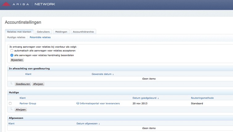Open the Relaties met klanten tab
This screenshot has height=132, width=233.
tap(19, 32)
